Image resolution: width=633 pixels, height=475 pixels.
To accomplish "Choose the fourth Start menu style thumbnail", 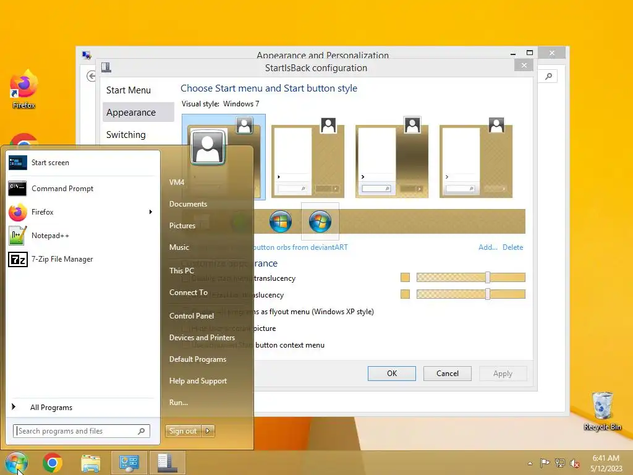I will point(475,158).
